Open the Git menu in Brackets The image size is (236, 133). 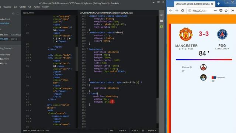tap(29, 7)
